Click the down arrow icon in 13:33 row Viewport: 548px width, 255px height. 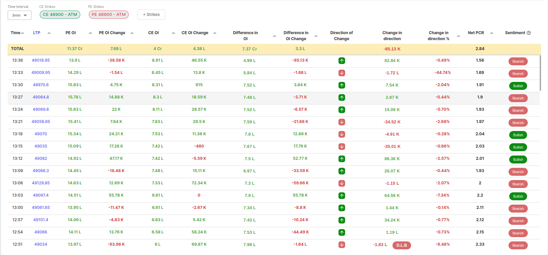click(342, 73)
